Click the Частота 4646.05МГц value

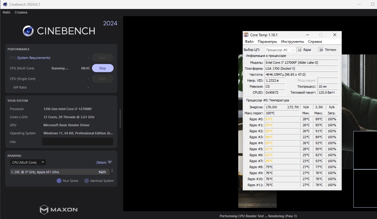click(x=301, y=74)
